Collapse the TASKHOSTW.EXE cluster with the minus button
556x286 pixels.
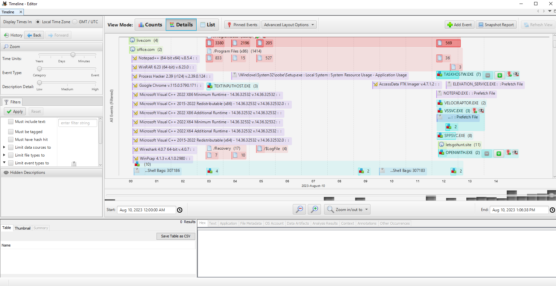(488, 75)
